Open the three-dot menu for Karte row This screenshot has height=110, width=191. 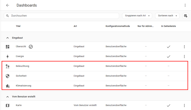coord(184,105)
